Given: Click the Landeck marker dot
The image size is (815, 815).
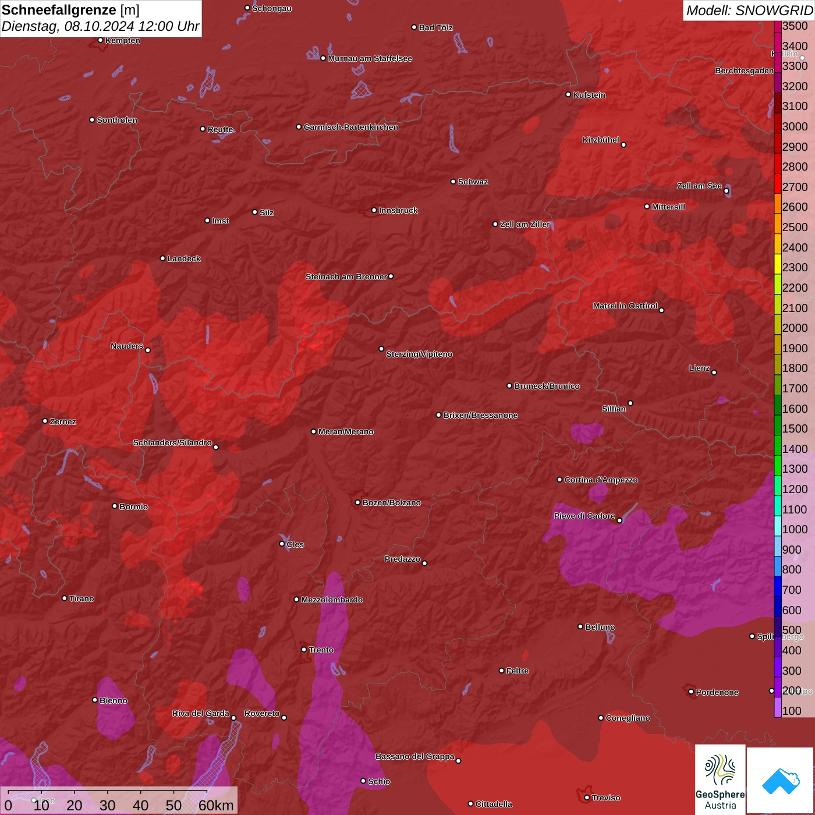Looking at the screenshot, I should coord(163,258).
